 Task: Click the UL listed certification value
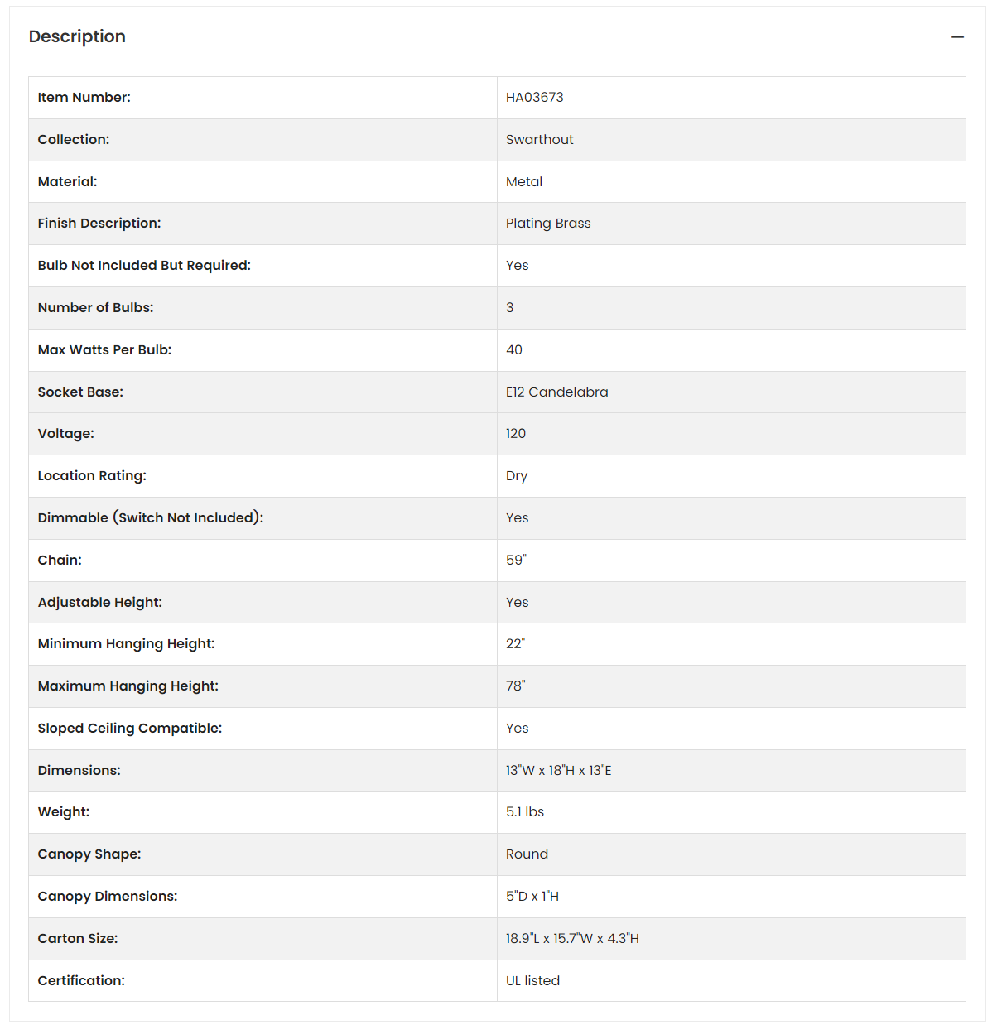tap(532, 980)
